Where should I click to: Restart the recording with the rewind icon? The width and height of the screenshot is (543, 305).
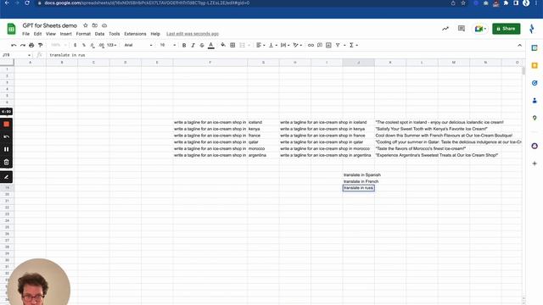6,136
